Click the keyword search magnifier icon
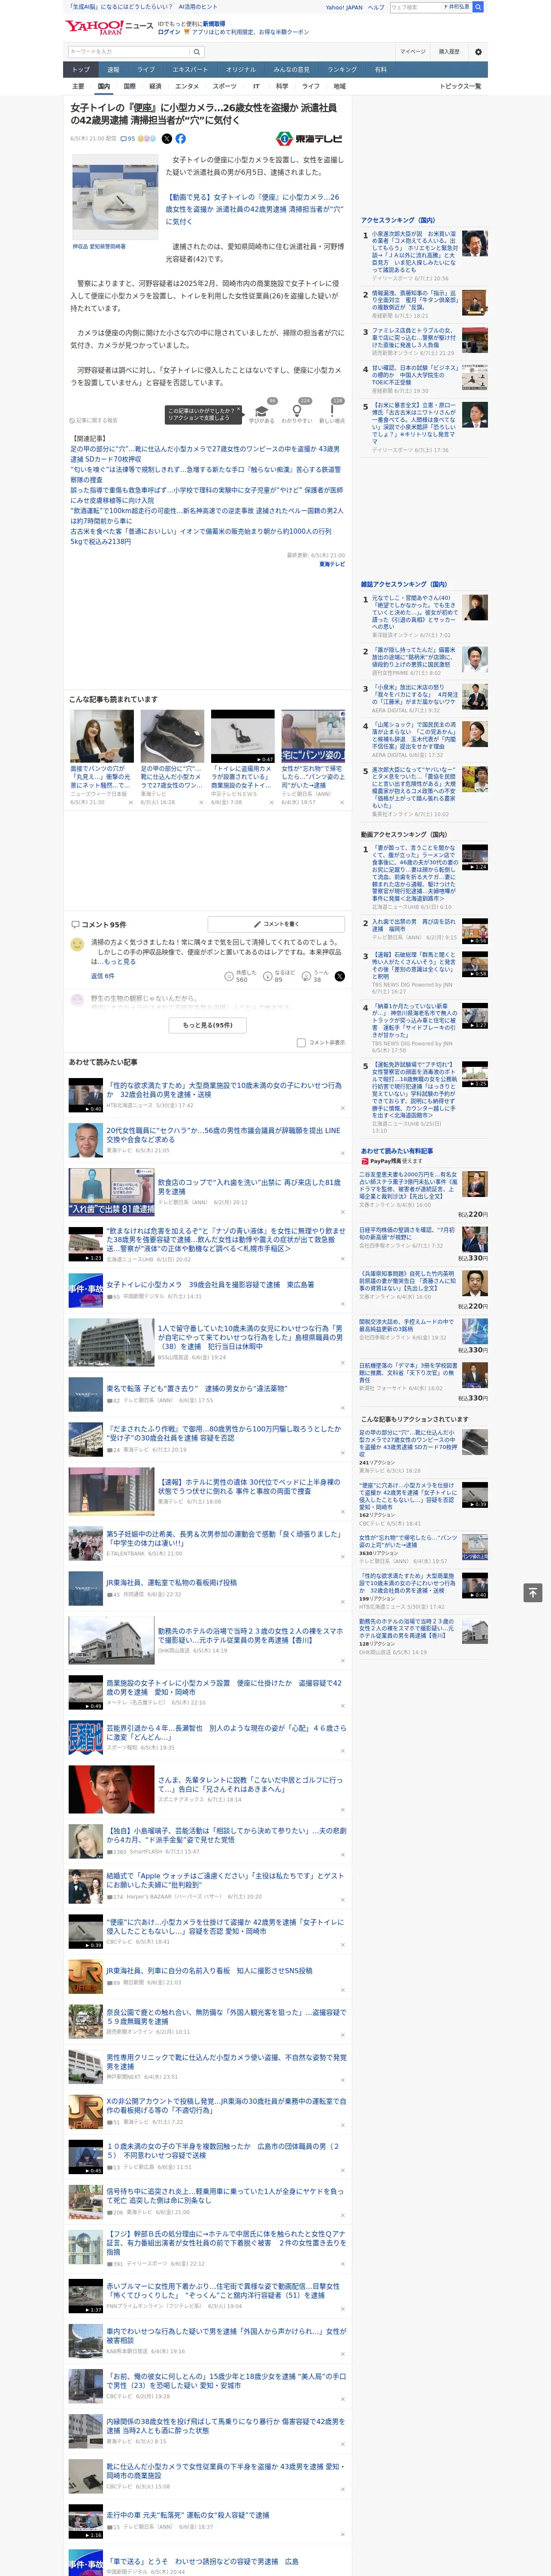551x2576 pixels. (x=197, y=51)
